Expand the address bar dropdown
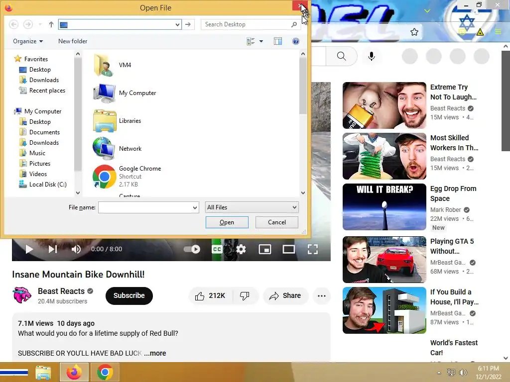 point(177,24)
